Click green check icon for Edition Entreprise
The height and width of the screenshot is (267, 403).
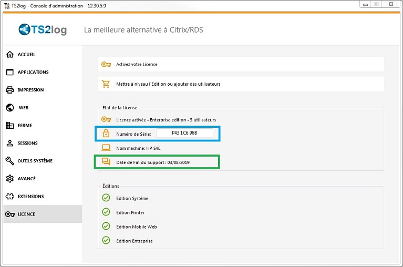click(106, 240)
